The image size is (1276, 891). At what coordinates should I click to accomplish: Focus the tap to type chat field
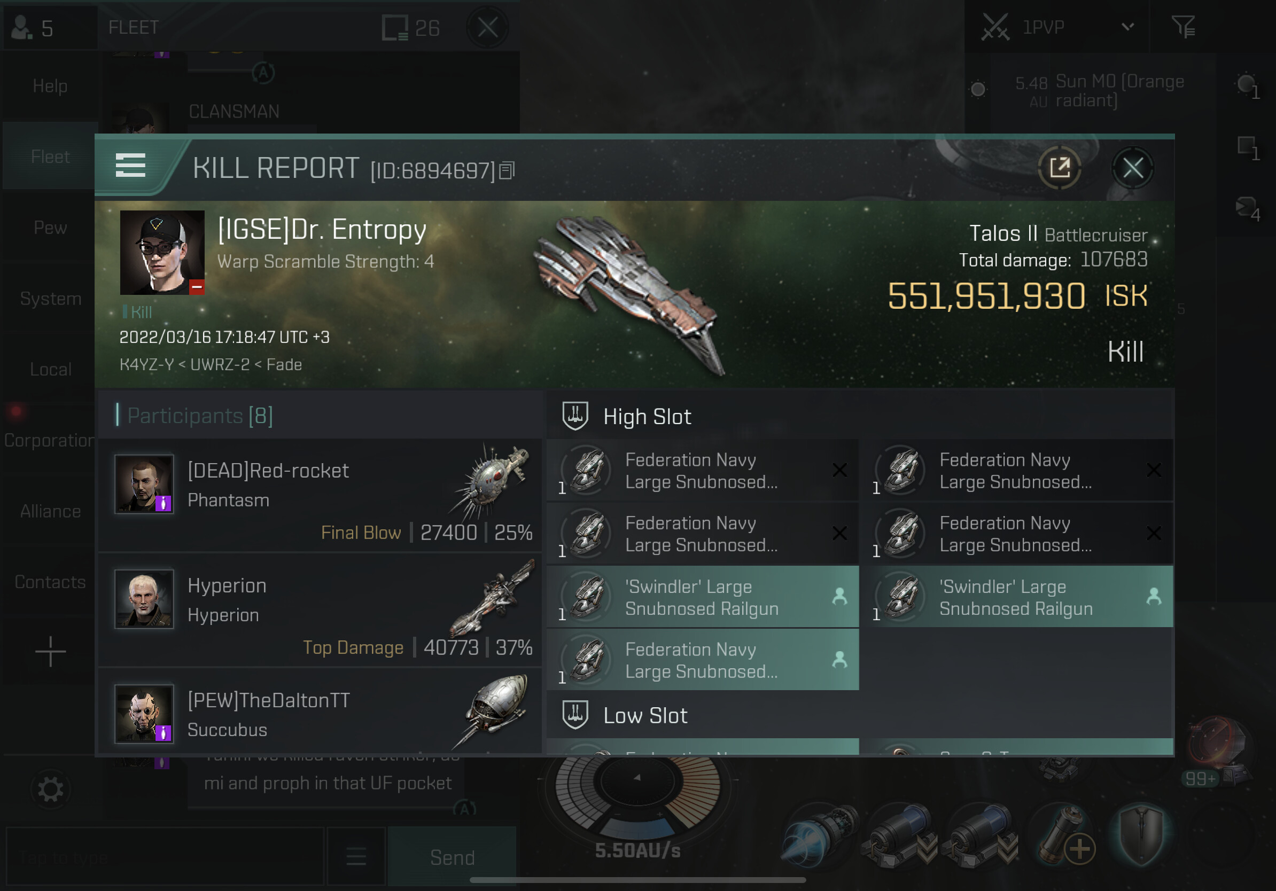tap(165, 857)
